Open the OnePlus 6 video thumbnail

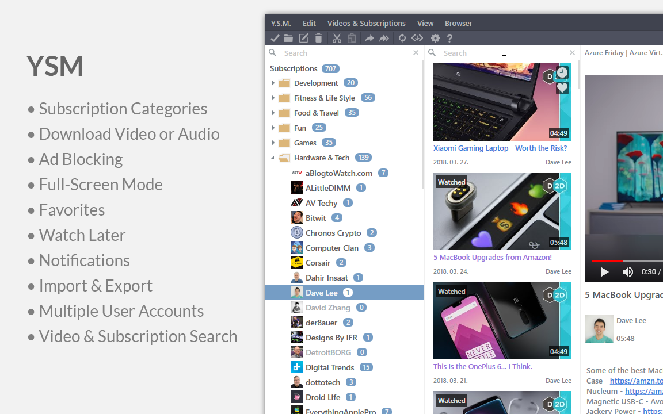tap(502, 321)
